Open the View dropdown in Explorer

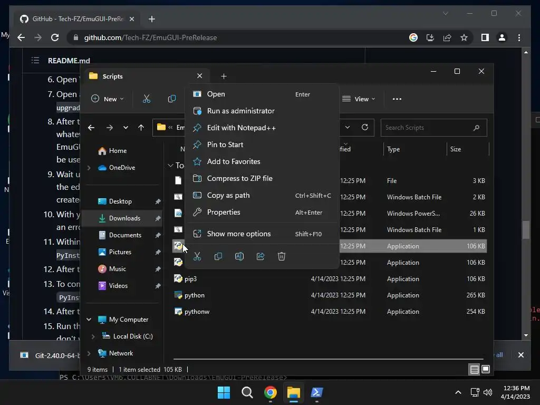[x=359, y=99]
